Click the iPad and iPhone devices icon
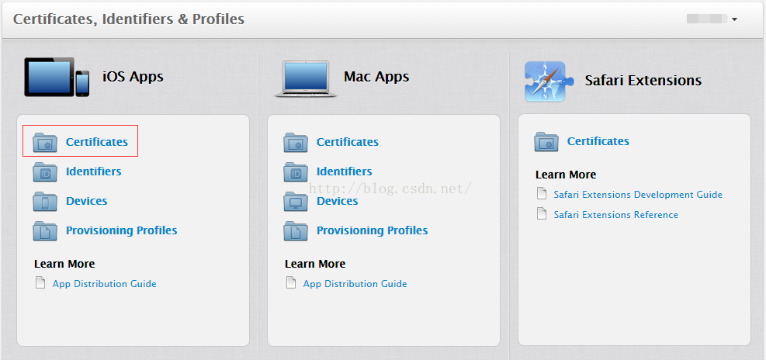766x360 pixels. click(57, 77)
